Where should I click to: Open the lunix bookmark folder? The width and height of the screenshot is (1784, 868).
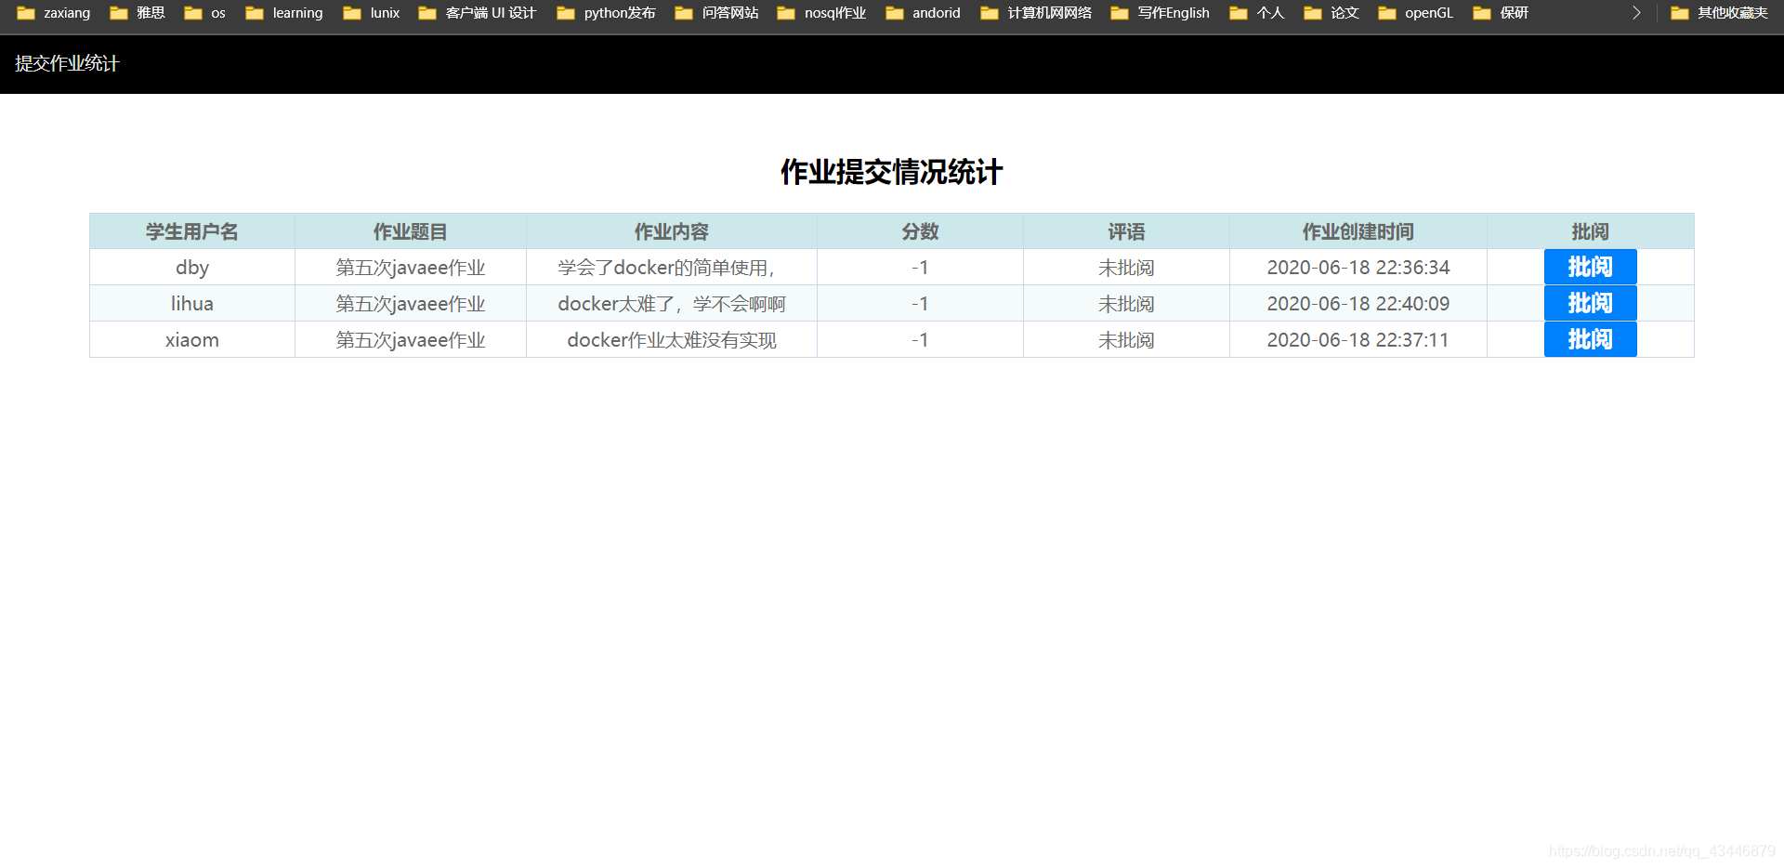click(x=372, y=13)
